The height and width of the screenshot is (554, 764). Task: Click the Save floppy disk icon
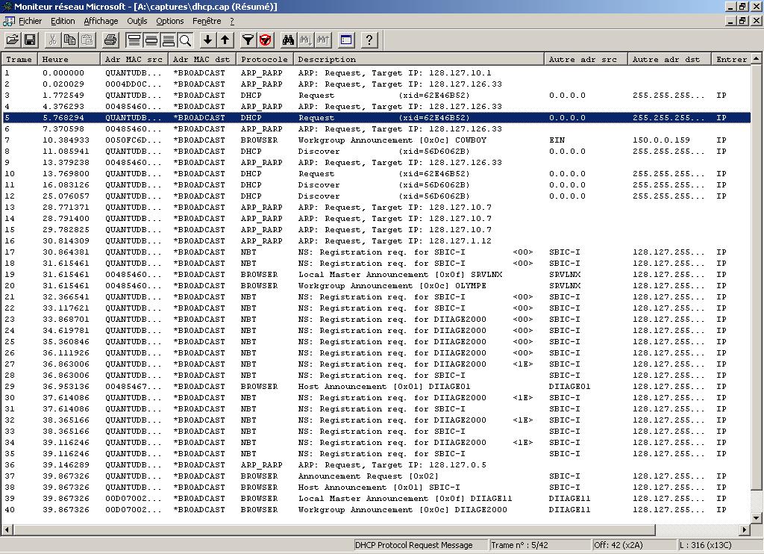pyautogui.click(x=30, y=40)
